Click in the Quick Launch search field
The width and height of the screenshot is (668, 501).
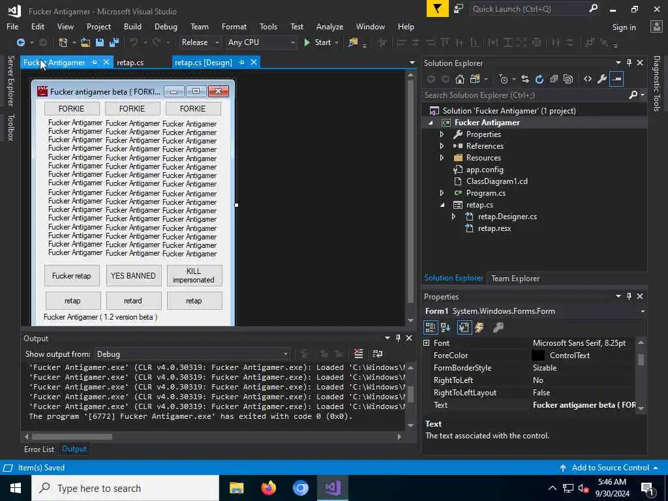528,9
